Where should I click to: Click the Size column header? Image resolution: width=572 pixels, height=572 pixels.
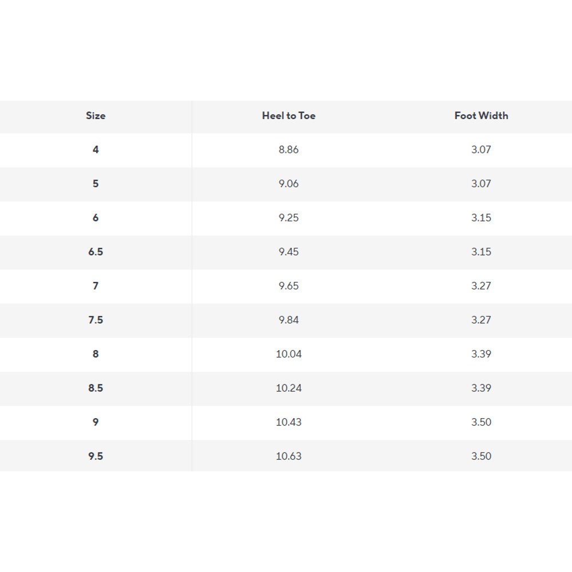tap(96, 116)
